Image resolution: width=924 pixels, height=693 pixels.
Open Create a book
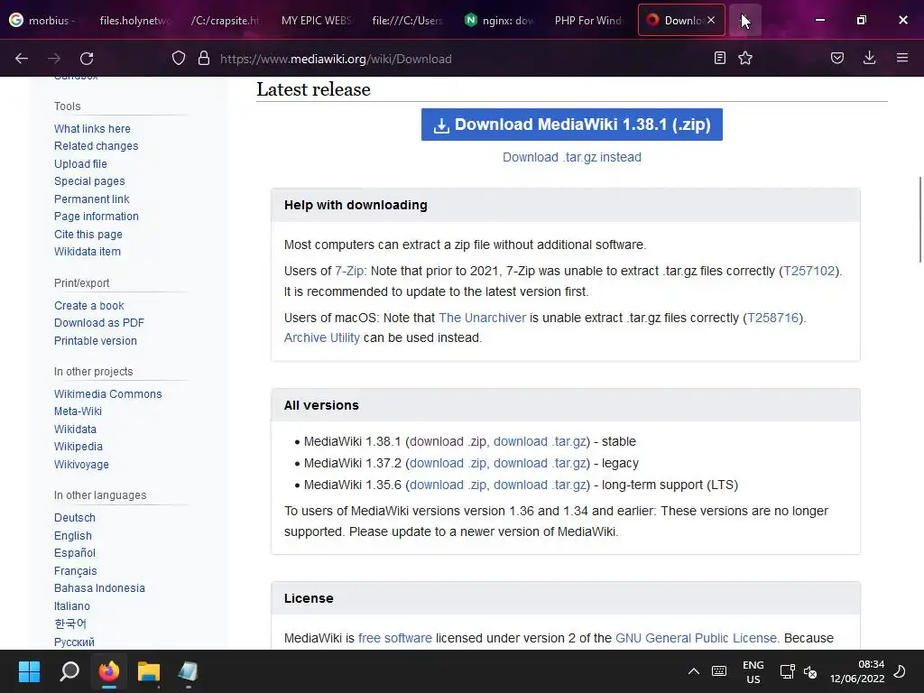89,306
